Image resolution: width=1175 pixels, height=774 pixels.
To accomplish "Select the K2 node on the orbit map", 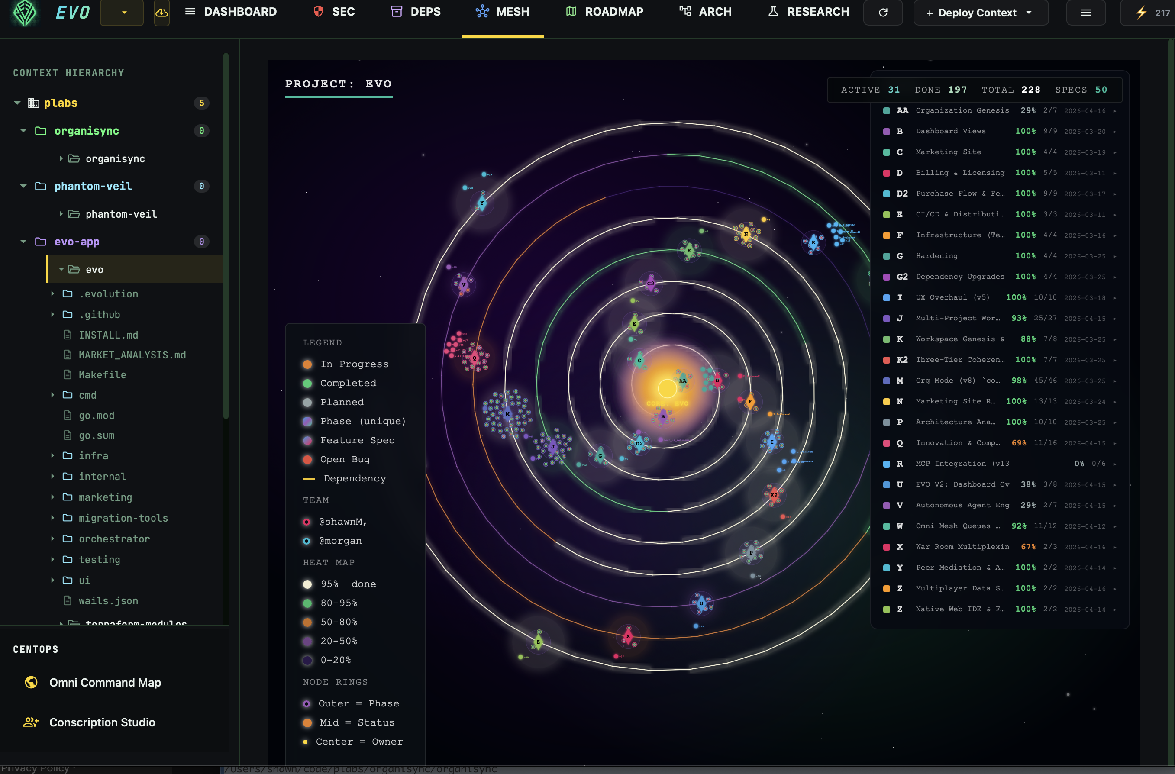I will coord(773,495).
